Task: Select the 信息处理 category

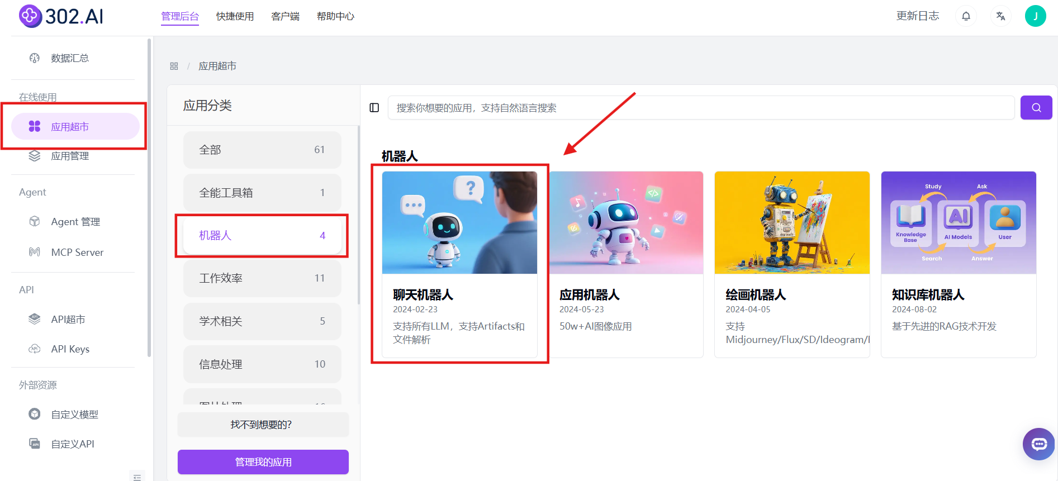Action: [x=262, y=364]
